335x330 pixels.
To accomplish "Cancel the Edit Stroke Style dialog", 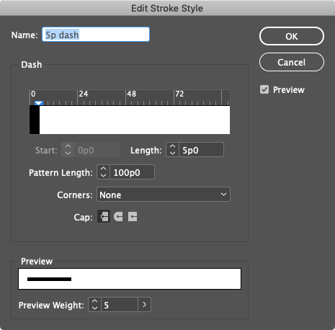I will click(x=292, y=62).
